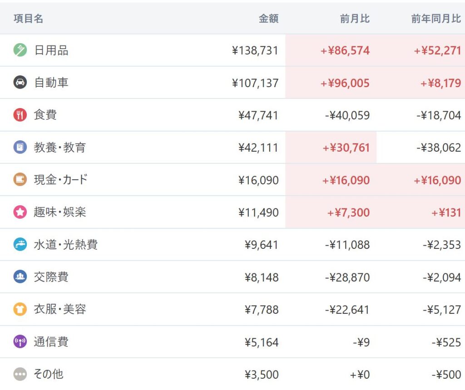Click the highlighted +¥96,005 前月比 cell
This screenshot has height=390, width=465.
coord(345,83)
